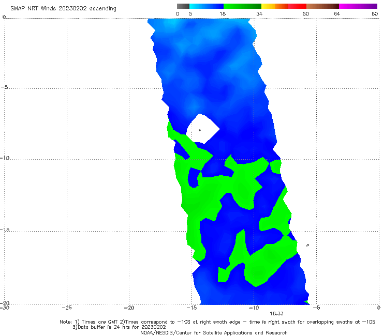This screenshot has height=336, width=383.
Task: Click the brown segment of the color bar
Action: (322, 6)
